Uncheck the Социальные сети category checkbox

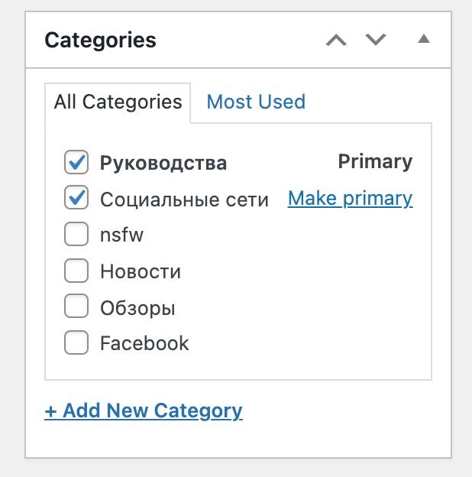coord(76,199)
